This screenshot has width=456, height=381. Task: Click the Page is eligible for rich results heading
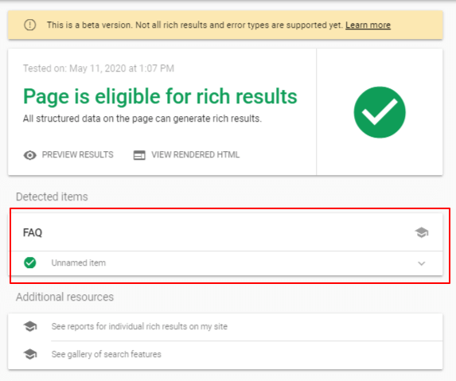click(x=160, y=96)
